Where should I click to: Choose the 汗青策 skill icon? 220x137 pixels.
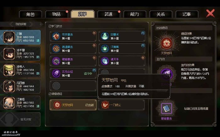pyautogui.click(x=105, y=49)
